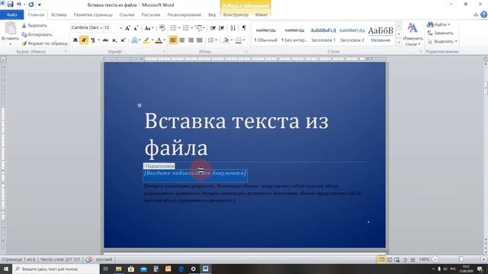
Task: Open the Windows Start menu
Action: point(5,269)
